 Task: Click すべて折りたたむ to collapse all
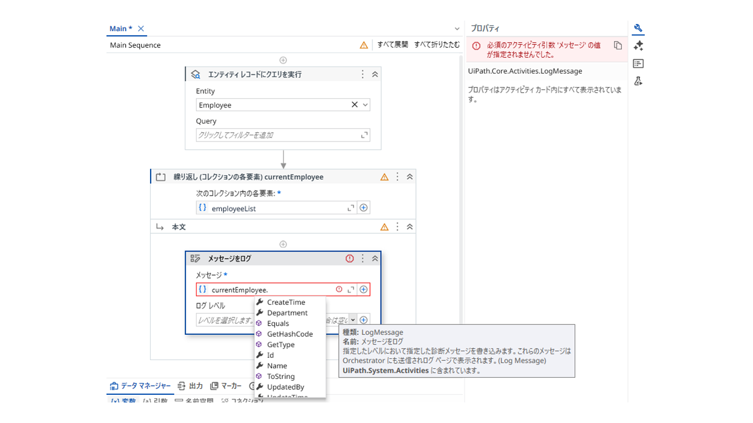click(437, 45)
